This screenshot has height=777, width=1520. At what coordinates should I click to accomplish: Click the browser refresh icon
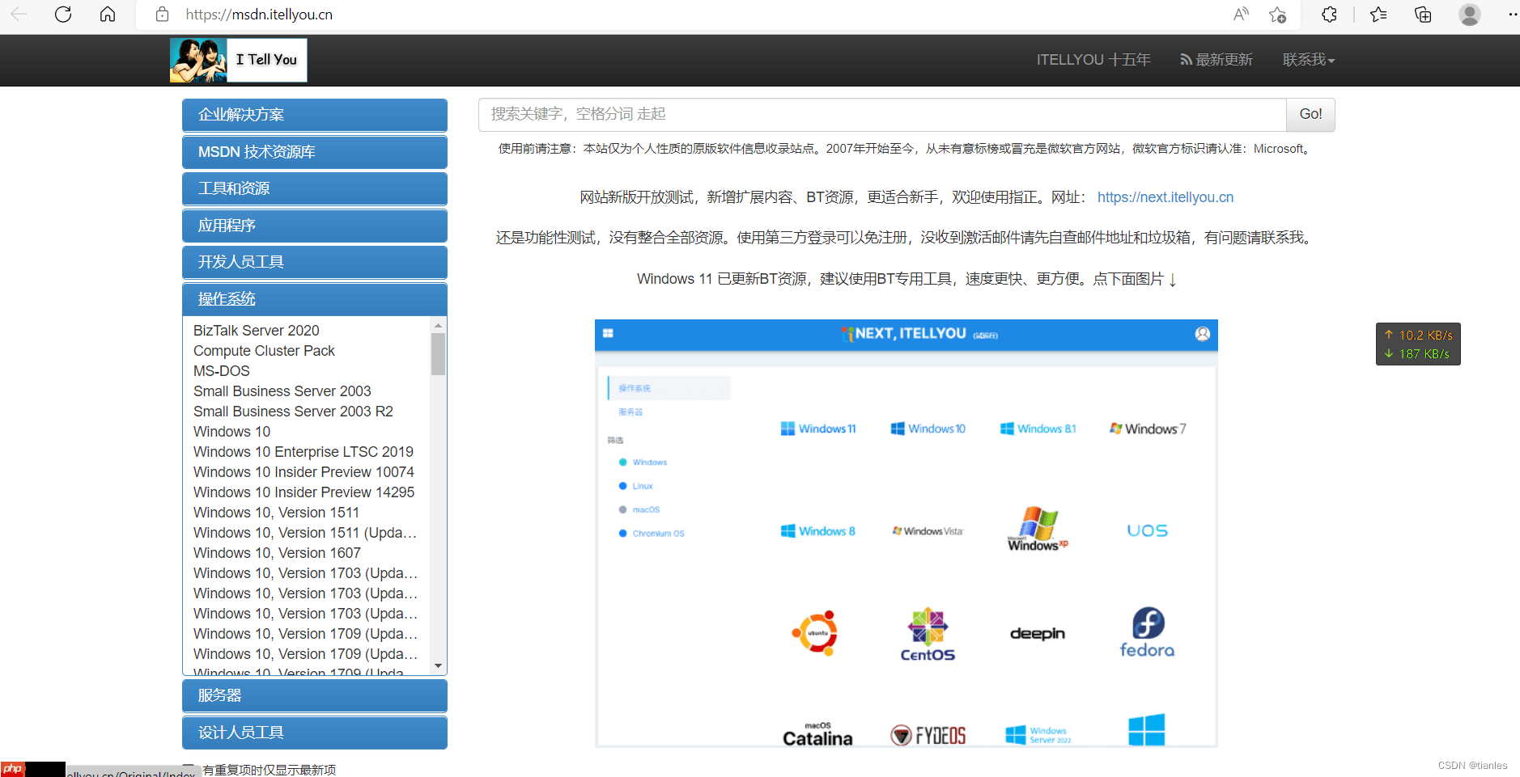pos(63,14)
